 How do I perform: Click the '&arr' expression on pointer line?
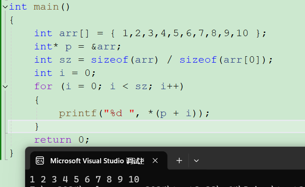(x=104, y=47)
